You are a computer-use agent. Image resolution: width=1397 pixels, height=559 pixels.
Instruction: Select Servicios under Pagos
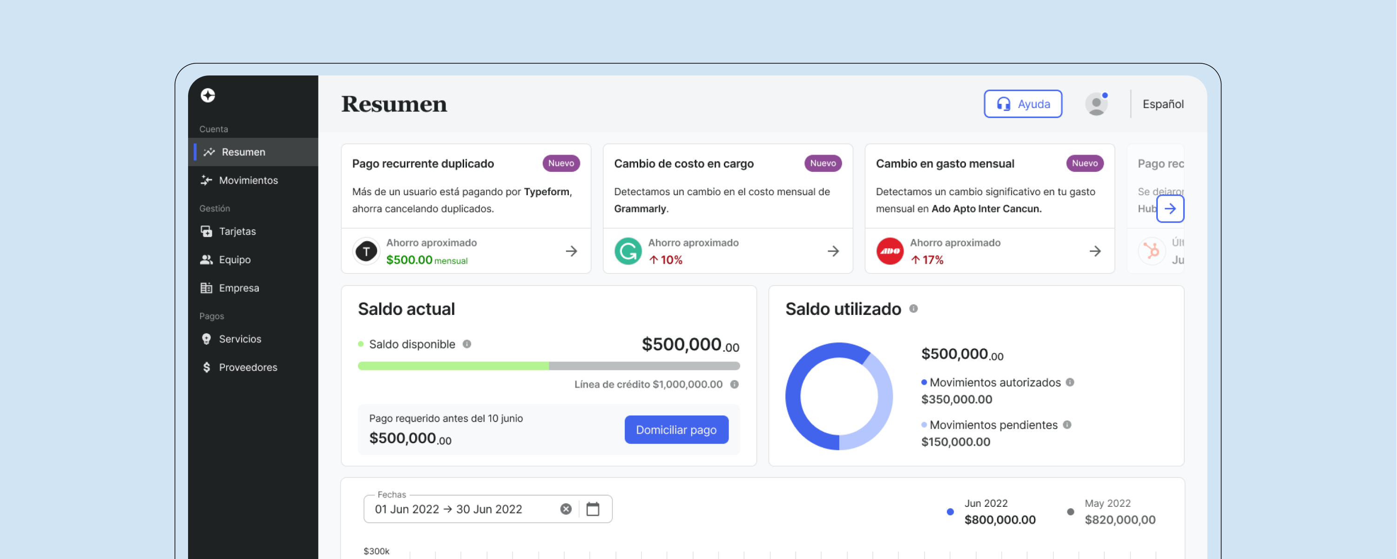pyautogui.click(x=240, y=339)
